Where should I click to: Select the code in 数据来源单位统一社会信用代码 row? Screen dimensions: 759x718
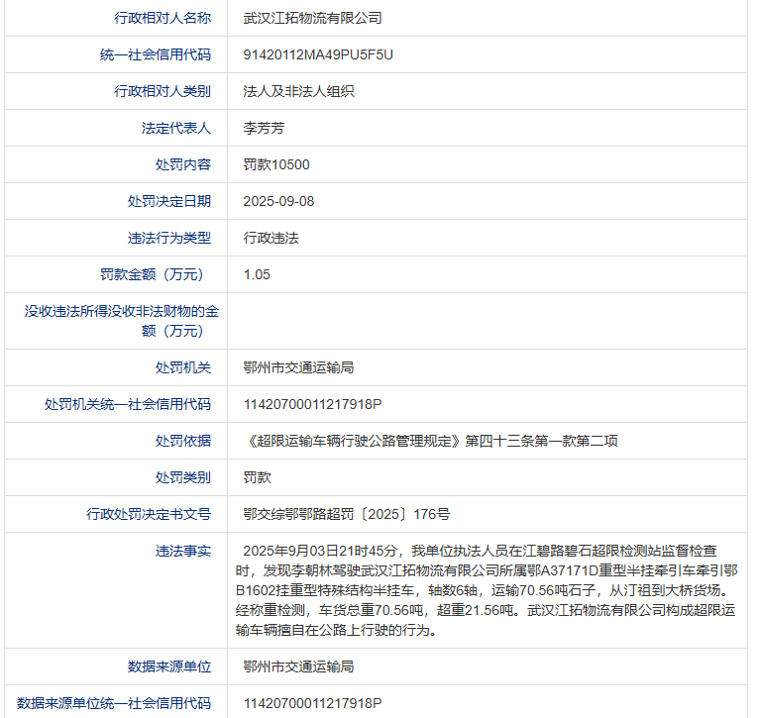coord(312,703)
